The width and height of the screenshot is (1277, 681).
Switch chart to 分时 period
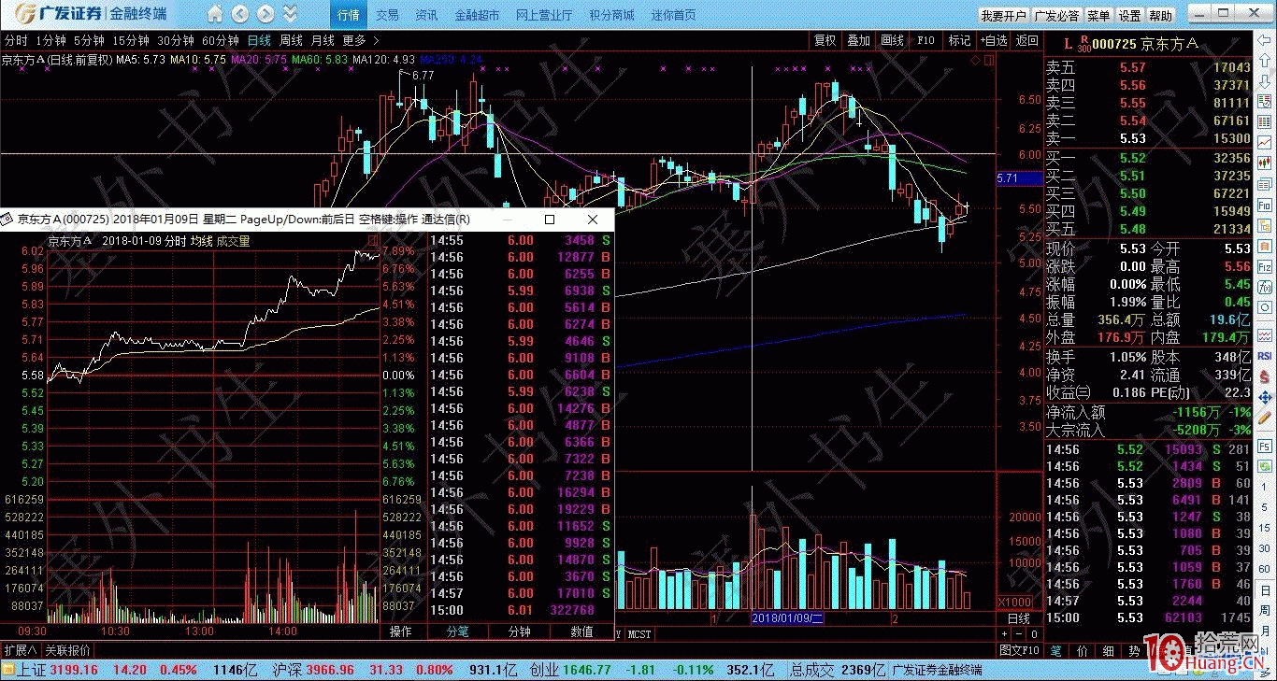(16, 40)
